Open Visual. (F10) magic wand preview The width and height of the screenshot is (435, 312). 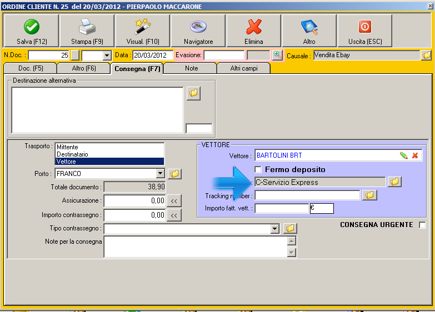coord(143,31)
